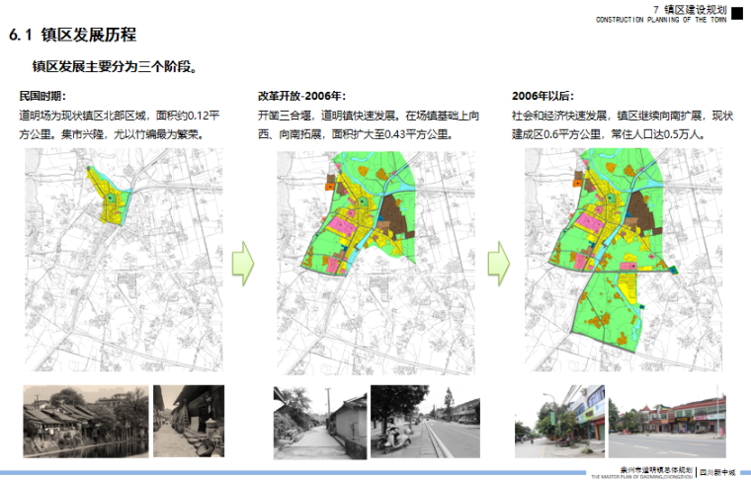Click the '2006年以后' heading
Image resolution: width=751 pixels, height=483 pixels.
(x=542, y=96)
